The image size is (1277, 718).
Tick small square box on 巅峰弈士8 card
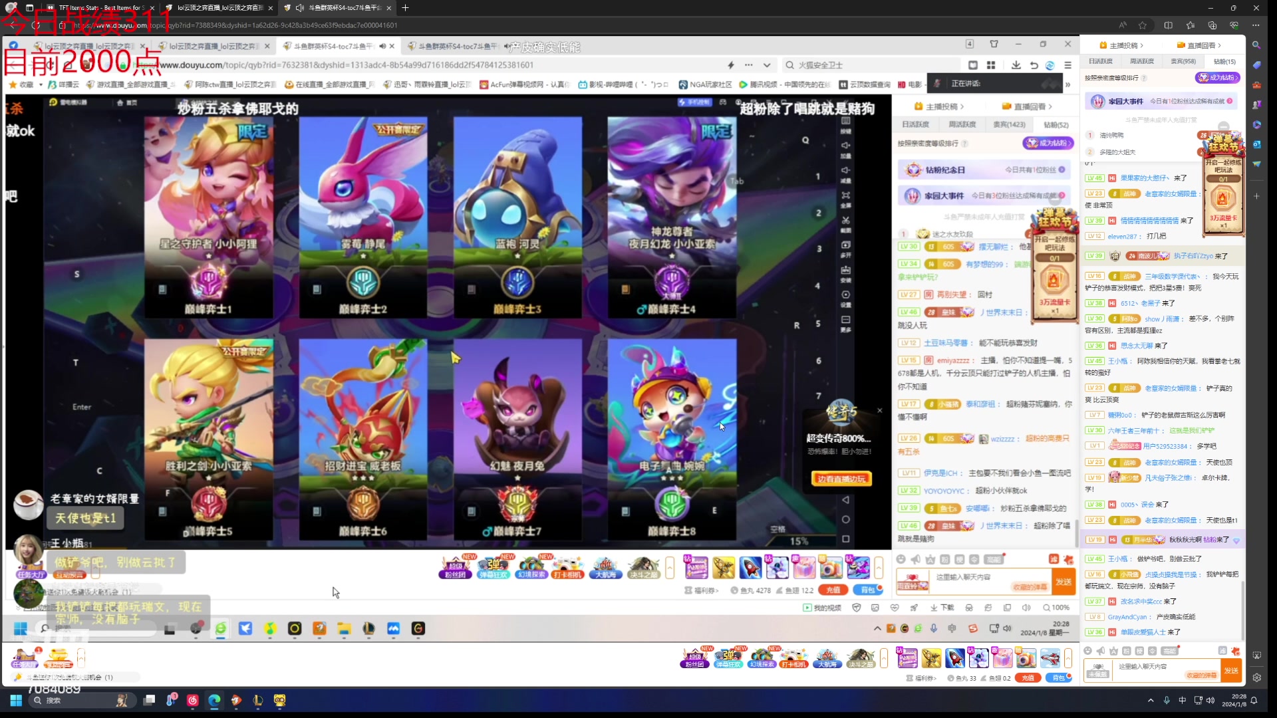pos(625,511)
